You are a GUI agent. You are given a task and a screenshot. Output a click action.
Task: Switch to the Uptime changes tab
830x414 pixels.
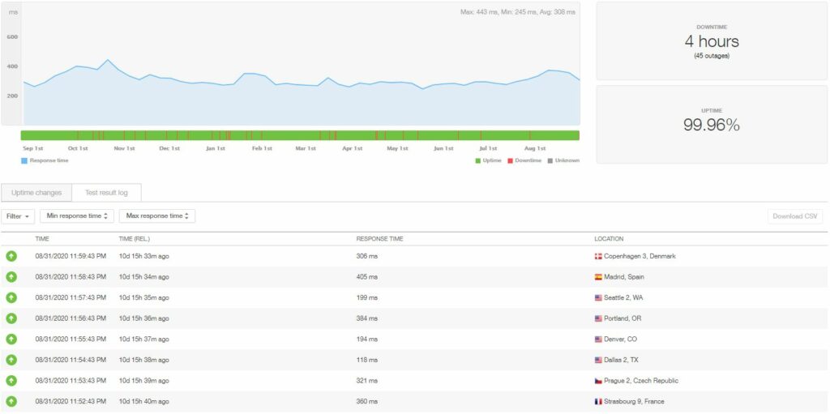point(36,193)
